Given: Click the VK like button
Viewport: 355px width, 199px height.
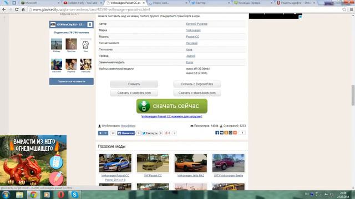Looking at the screenshot, I should coord(103,133).
